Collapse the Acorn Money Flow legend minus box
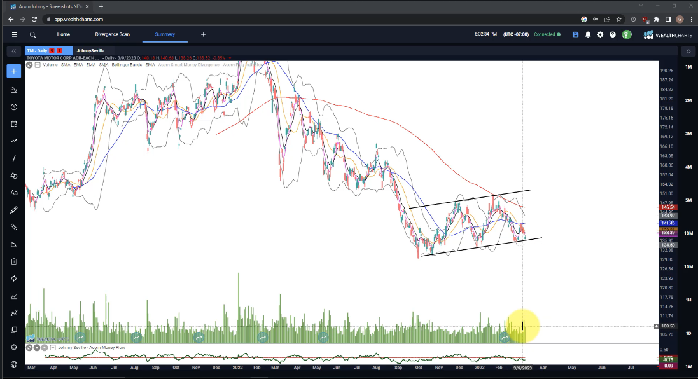This screenshot has width=698, height=379. tap(53, 347)
